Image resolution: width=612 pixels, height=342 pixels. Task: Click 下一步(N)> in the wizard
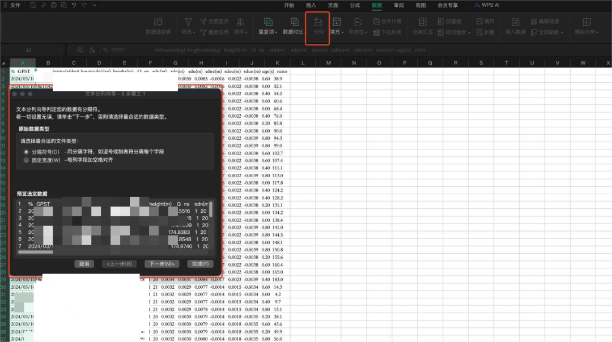161,264
